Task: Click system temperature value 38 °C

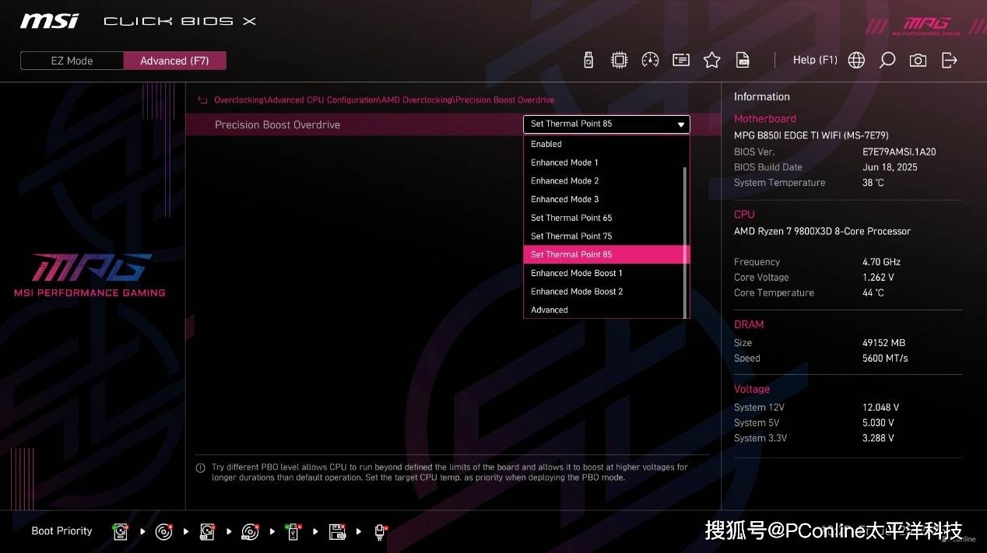Action: coord(873,183)
